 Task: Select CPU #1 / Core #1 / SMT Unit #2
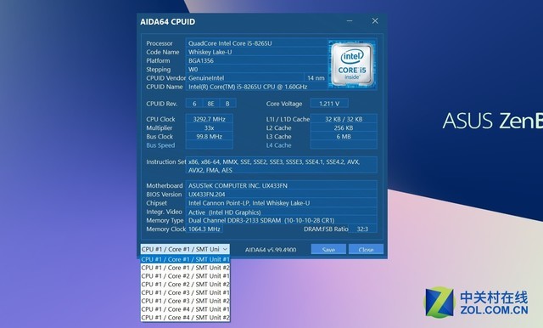185,268
